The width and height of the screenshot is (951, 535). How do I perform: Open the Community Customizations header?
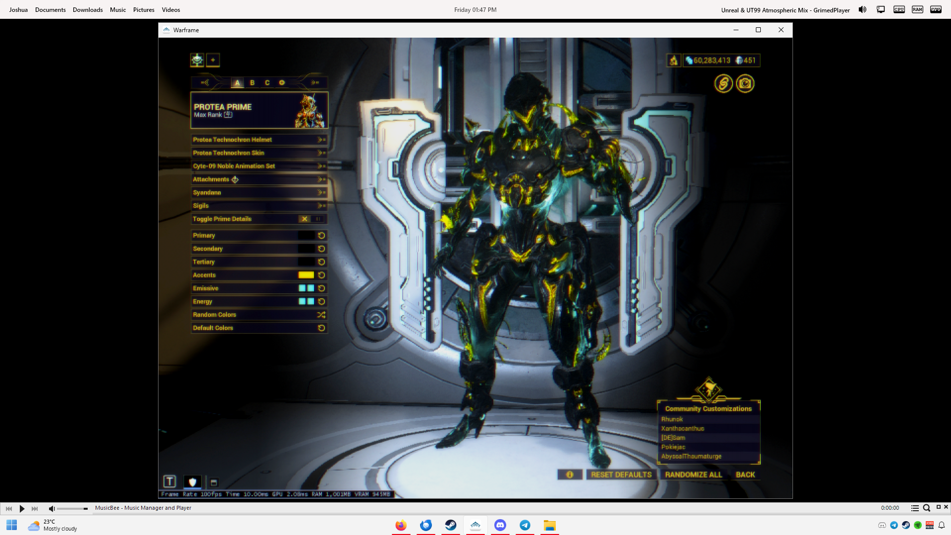tap(708, 409)
